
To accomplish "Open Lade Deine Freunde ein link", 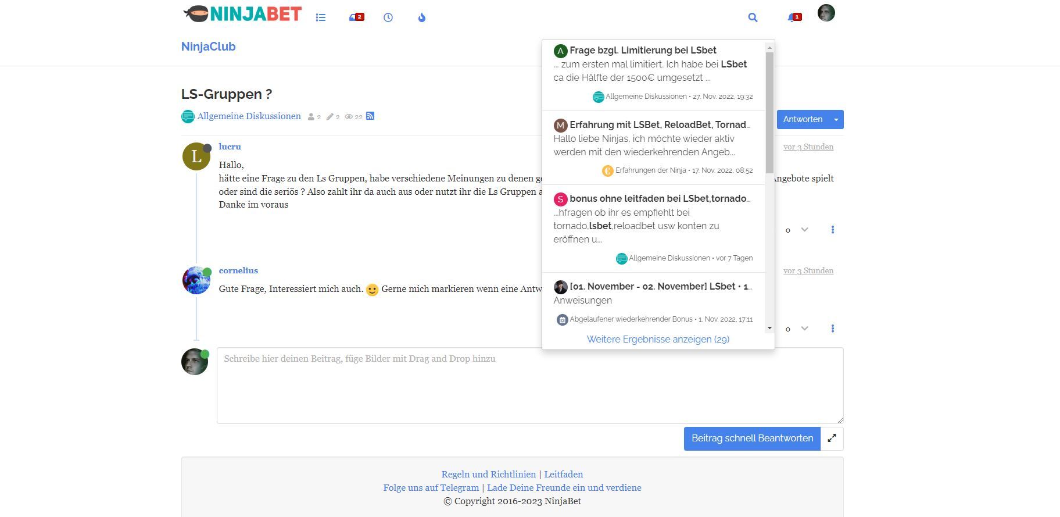I will click(564, 487).
